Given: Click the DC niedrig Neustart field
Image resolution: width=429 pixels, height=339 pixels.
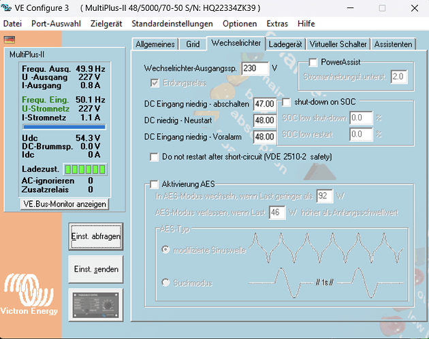Looking at the screenshot, I should 265,120.
